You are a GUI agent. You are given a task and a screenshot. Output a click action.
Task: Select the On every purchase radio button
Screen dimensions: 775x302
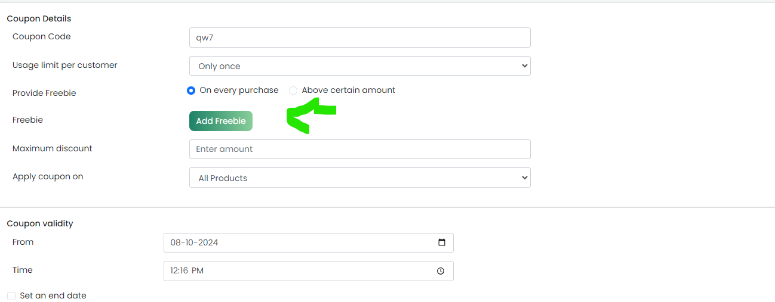(x=191, y=91)
